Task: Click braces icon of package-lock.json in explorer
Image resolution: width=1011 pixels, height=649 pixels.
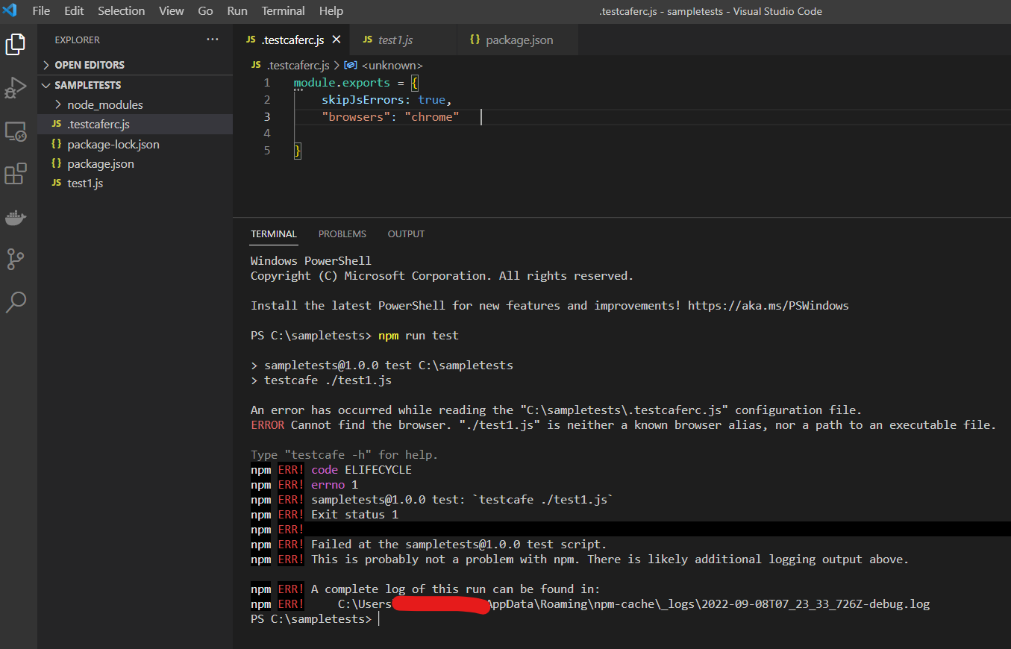Action: [56, 144]
